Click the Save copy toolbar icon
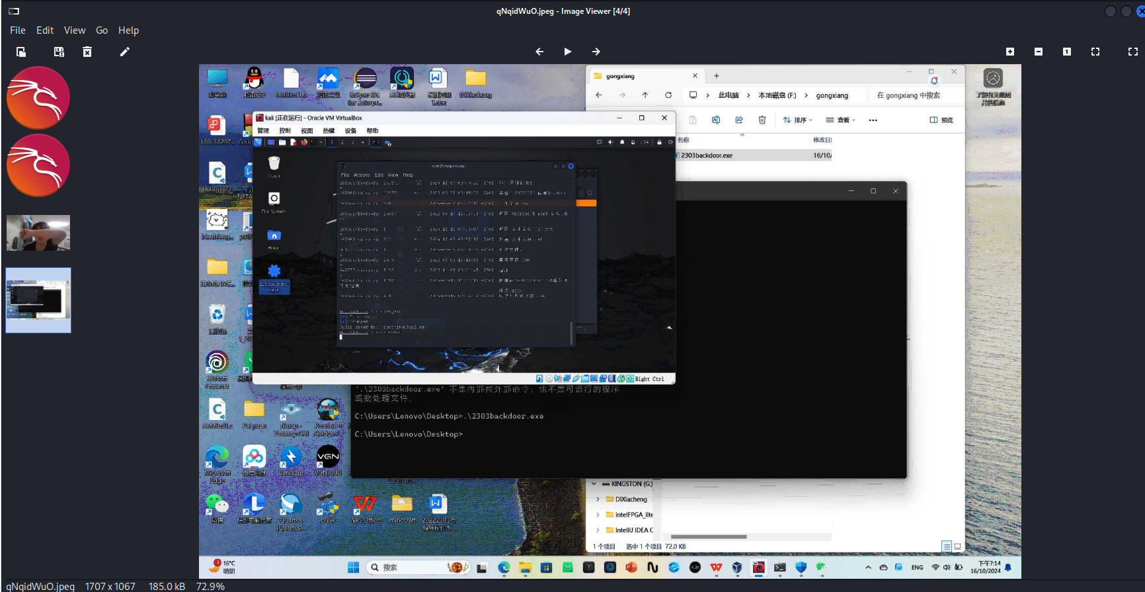 coord(59,52)
